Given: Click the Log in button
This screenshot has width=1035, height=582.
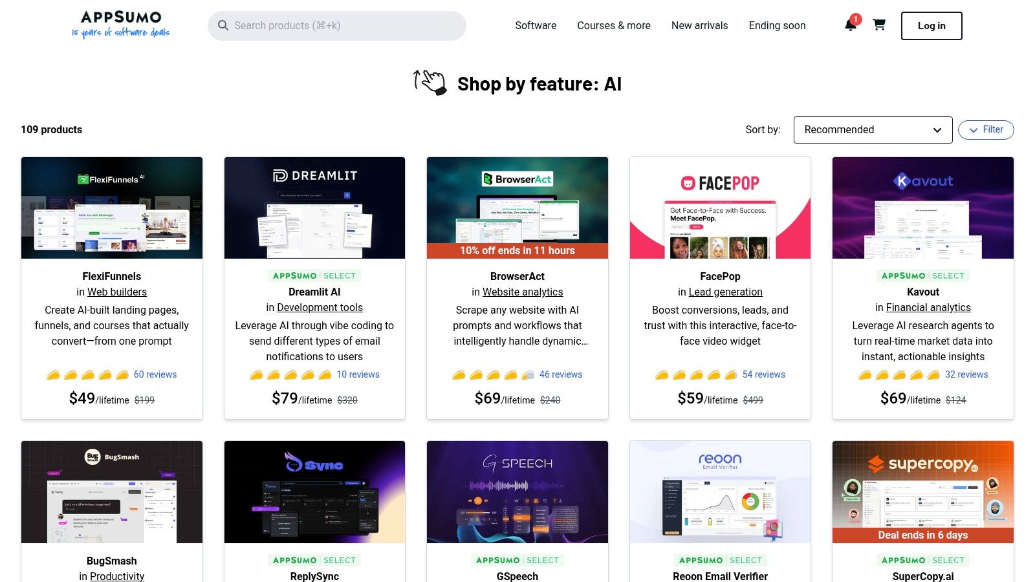Looking at the screenshot, I should coord(931,26).
